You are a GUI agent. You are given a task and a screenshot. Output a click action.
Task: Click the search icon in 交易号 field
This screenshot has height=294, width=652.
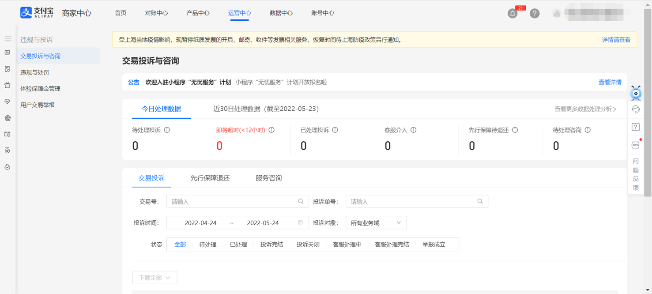click(x=301, y=201)
